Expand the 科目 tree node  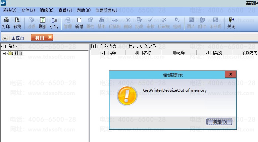pos(4,53)
